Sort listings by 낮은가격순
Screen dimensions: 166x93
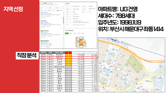tap(49, 11)
